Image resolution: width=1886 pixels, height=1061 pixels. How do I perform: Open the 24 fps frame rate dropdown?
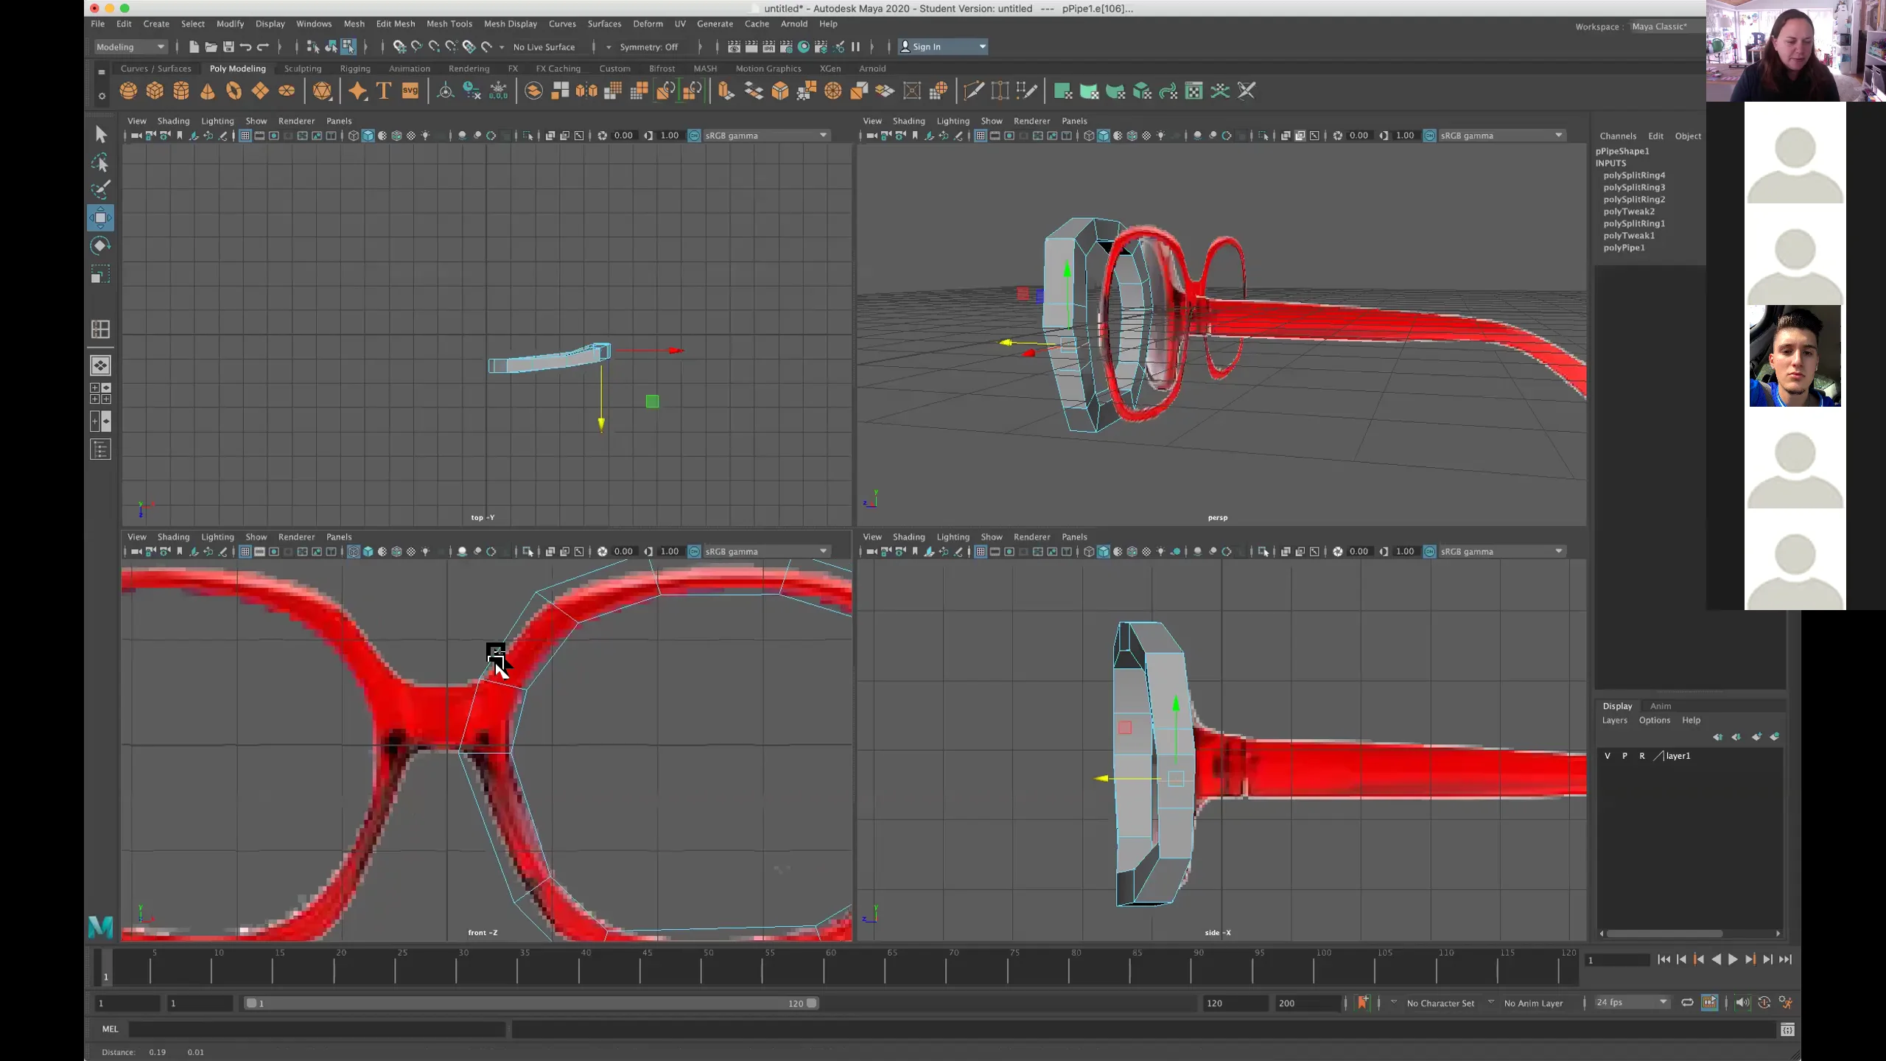coord(1631,1002)
